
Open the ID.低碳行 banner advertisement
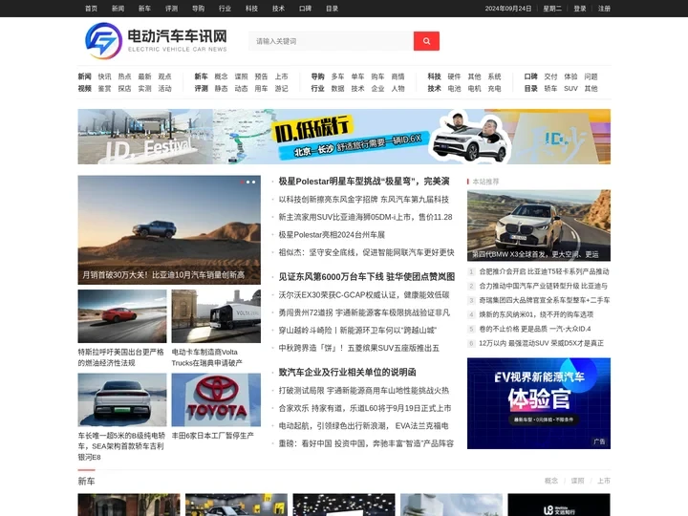344,137
